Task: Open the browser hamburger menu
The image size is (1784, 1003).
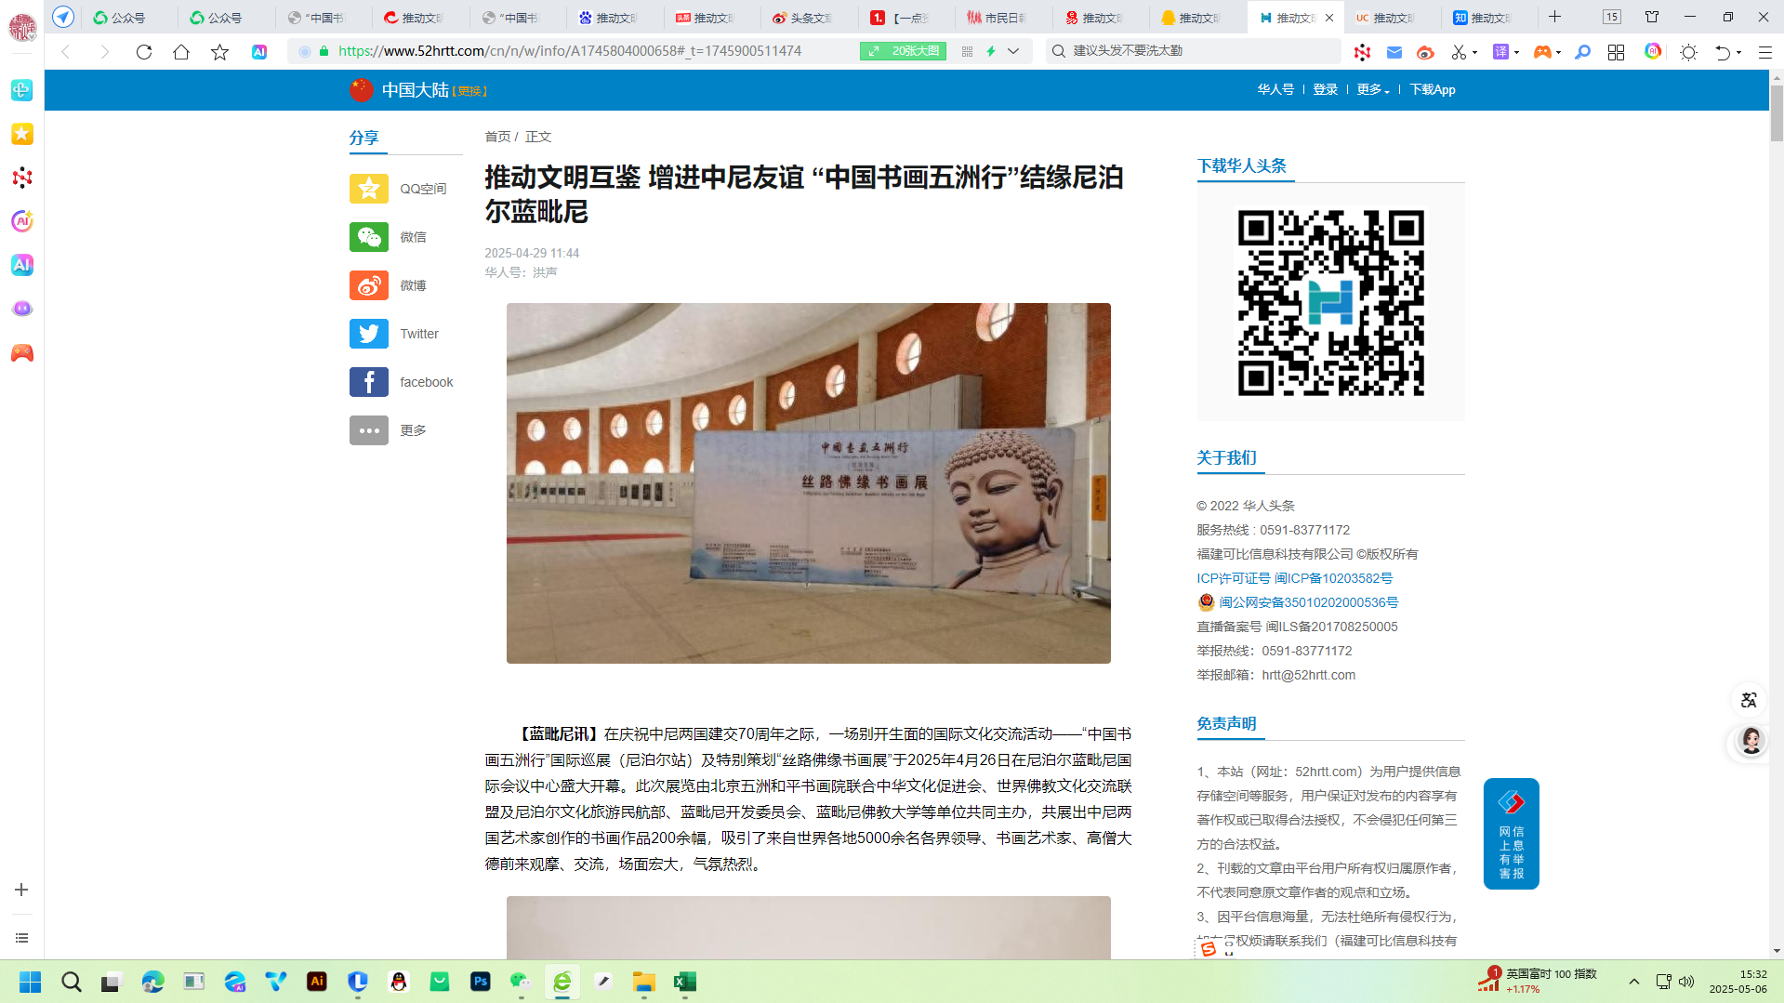Action: pos(1764,52)
